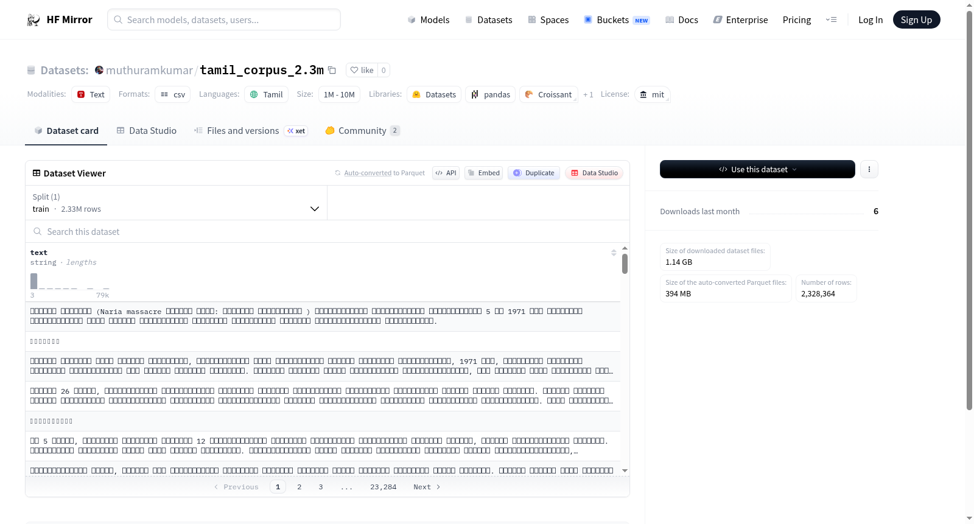This screenshot has height=524, width=974.
Task: Click the text column header
Action: point(39,253)
